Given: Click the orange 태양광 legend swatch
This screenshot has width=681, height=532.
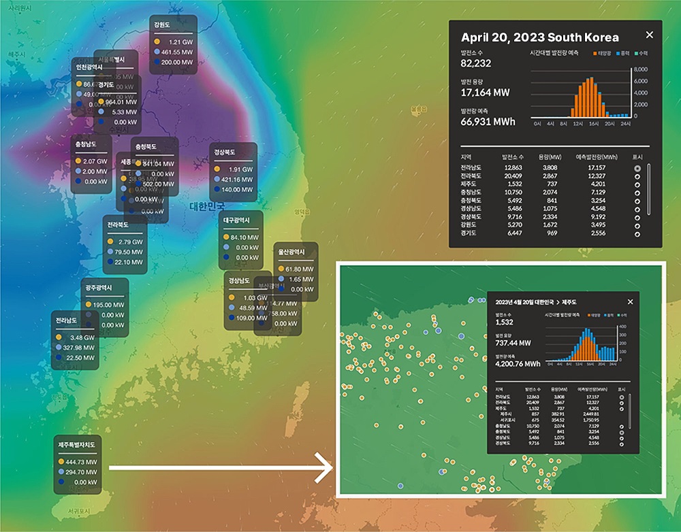Looking at the screenshot, I should [595, 53].
